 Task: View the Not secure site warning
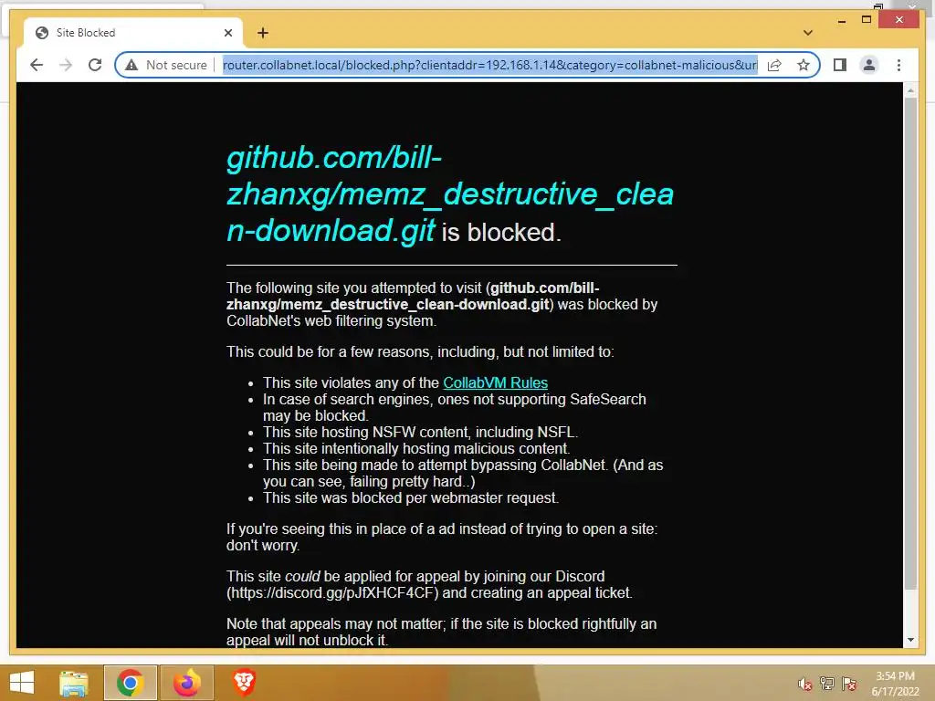click(x=166, y=65)
